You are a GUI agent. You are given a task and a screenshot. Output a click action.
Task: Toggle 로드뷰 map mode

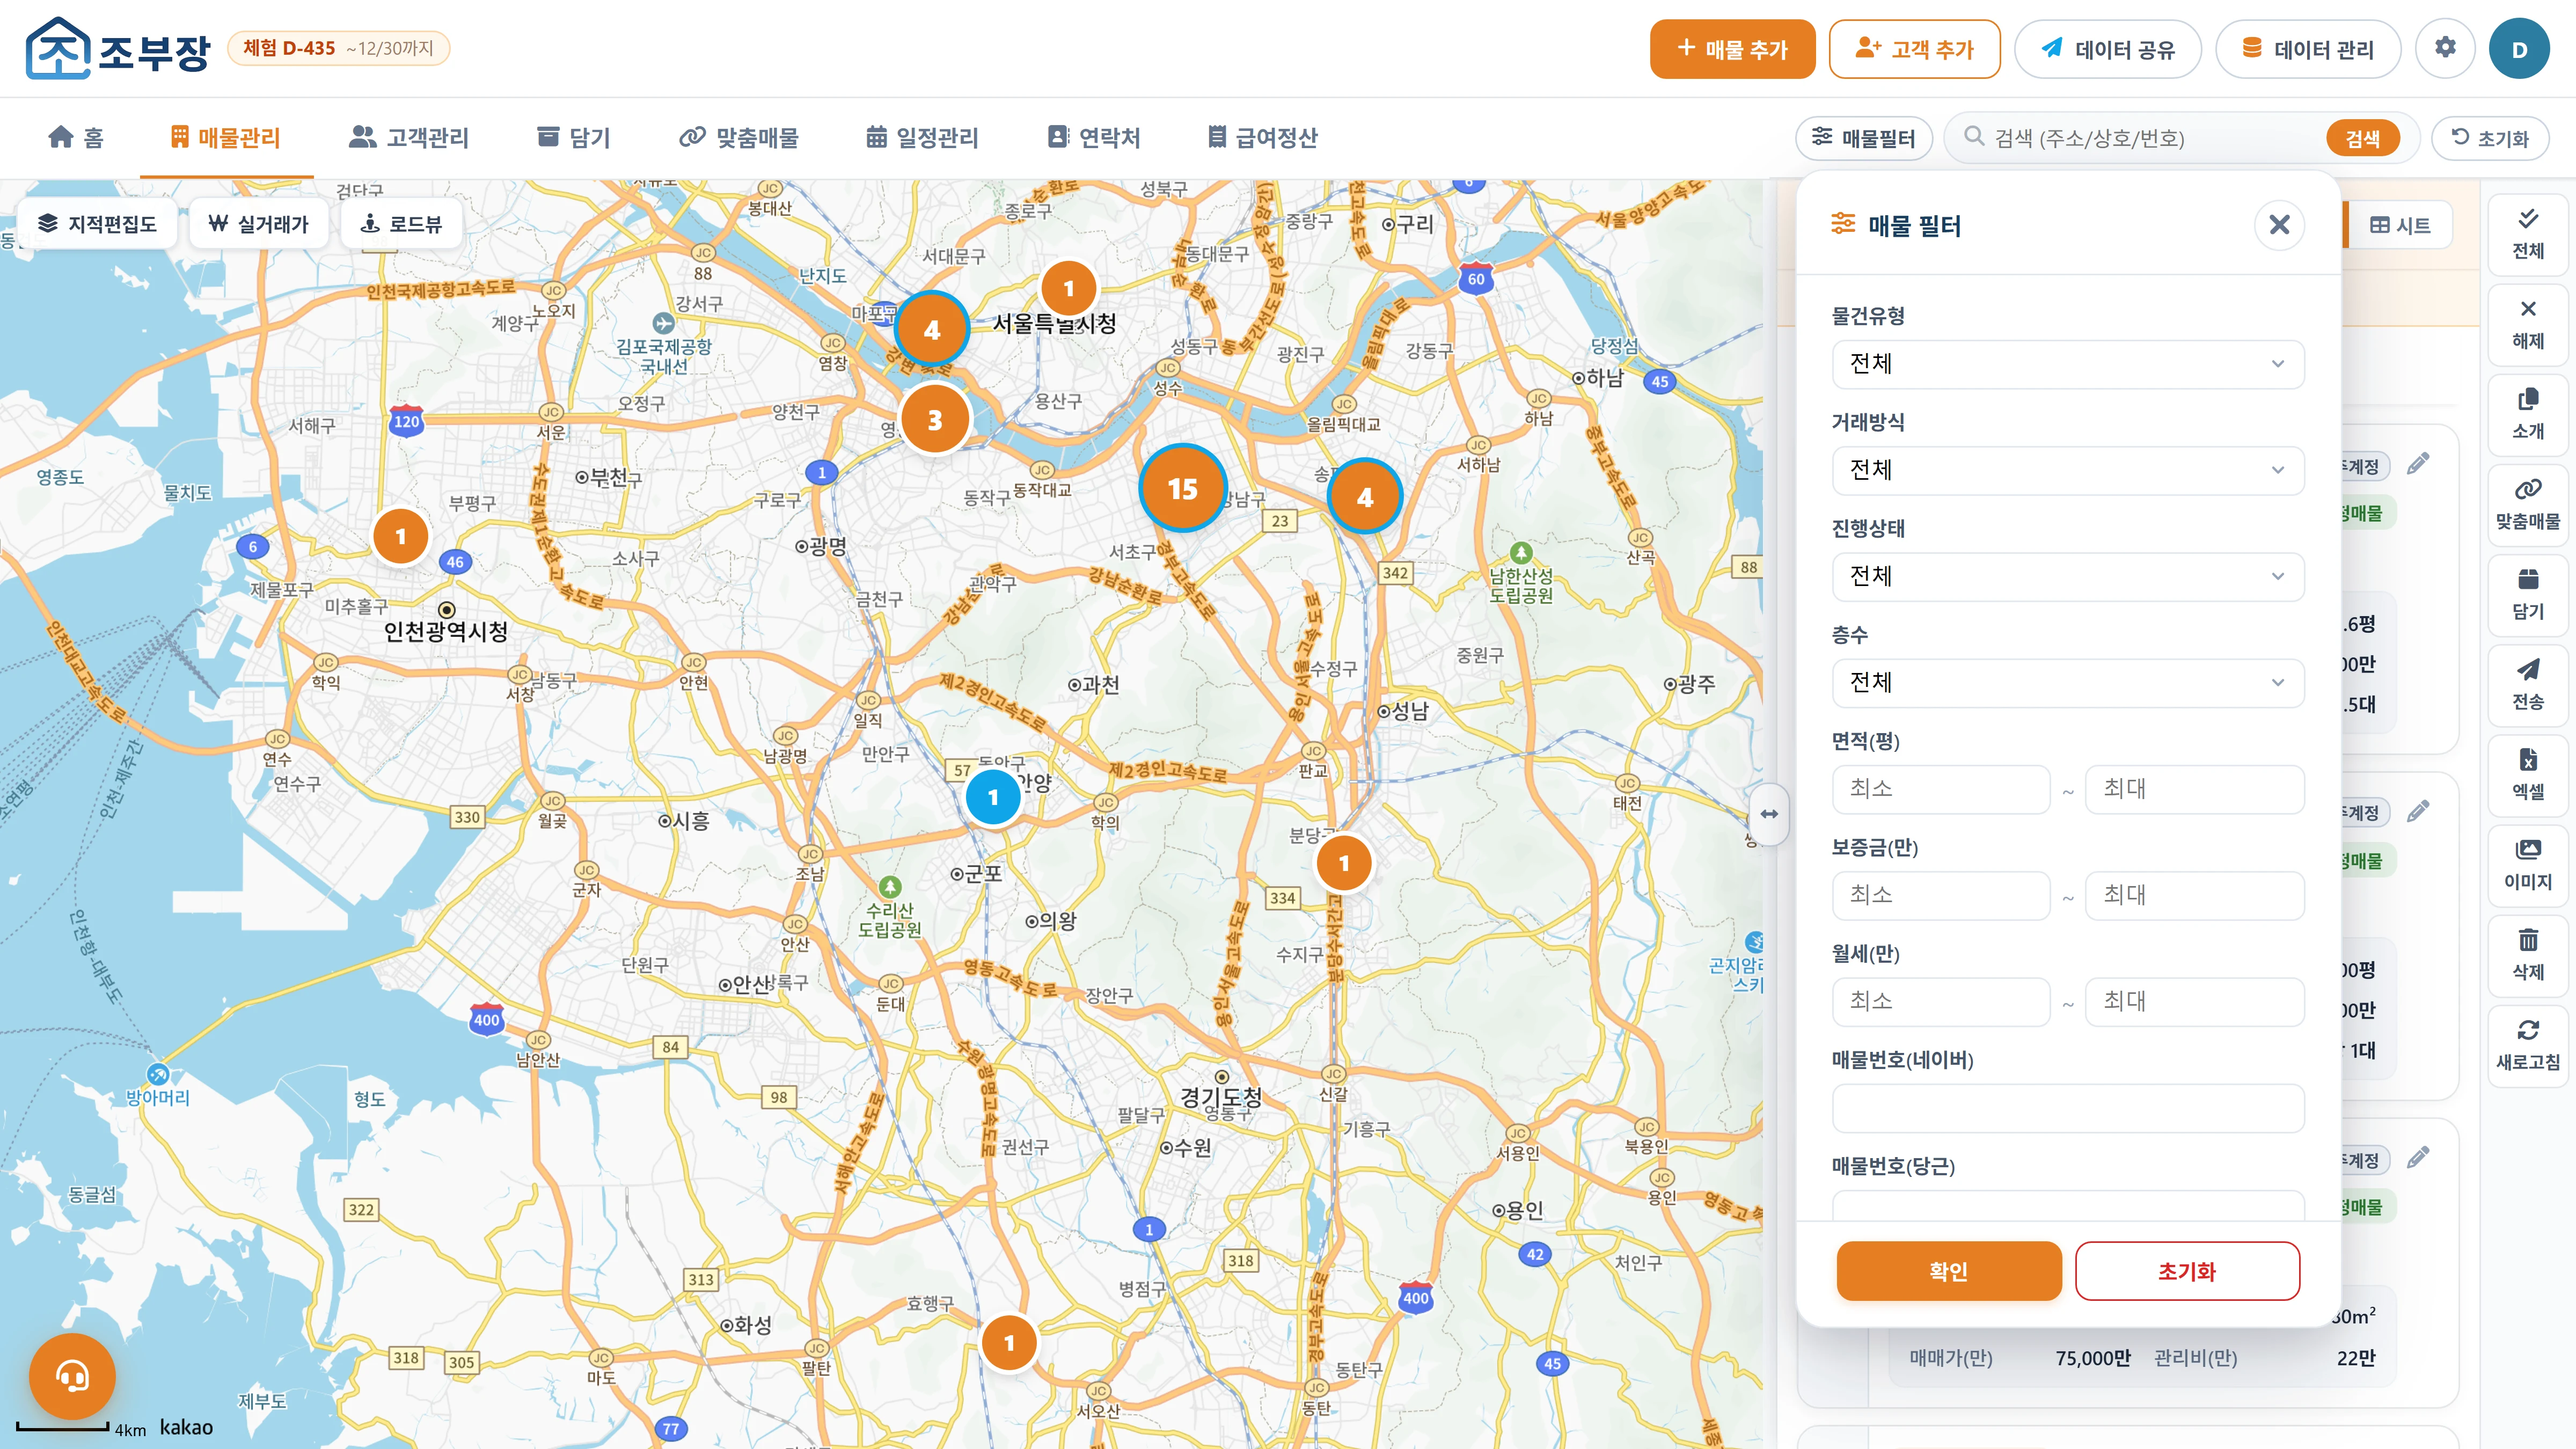(x=401, y=224)
